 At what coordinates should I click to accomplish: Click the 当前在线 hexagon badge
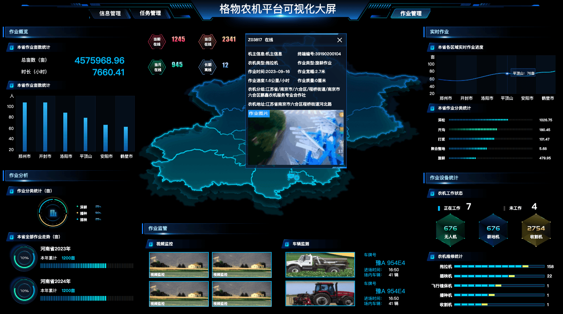click(157, 42)
